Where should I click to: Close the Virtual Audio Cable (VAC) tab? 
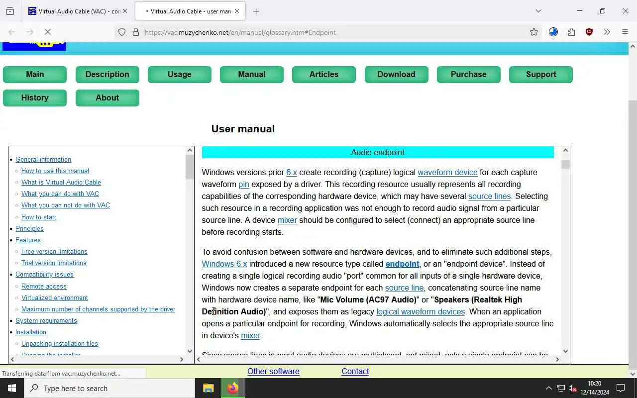(125, 11)
